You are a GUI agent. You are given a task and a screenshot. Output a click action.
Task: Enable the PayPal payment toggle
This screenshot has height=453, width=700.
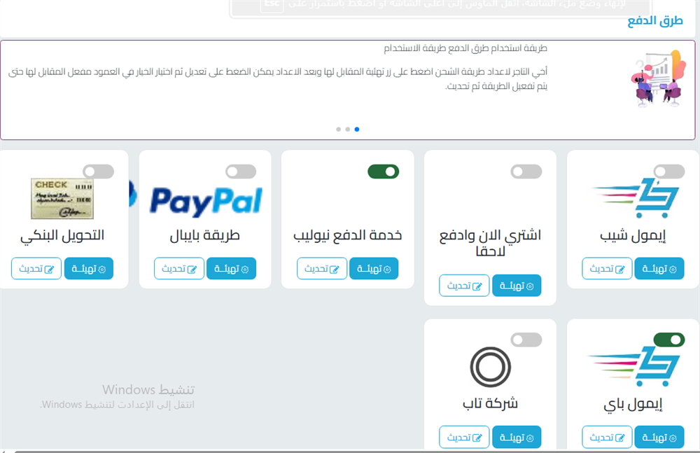[241, 172]
